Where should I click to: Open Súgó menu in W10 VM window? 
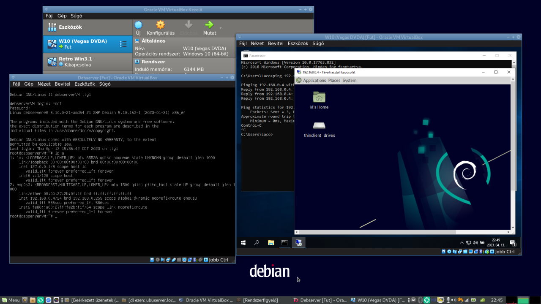pos(318,43)
